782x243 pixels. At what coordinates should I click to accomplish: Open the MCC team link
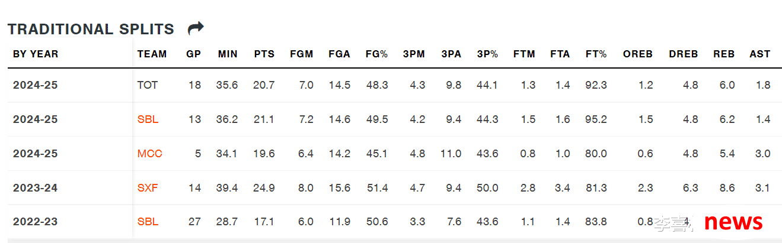coord(150,154)
